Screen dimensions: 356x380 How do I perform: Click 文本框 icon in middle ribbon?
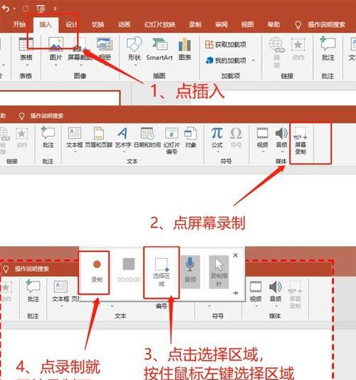[x=75, y=133]
